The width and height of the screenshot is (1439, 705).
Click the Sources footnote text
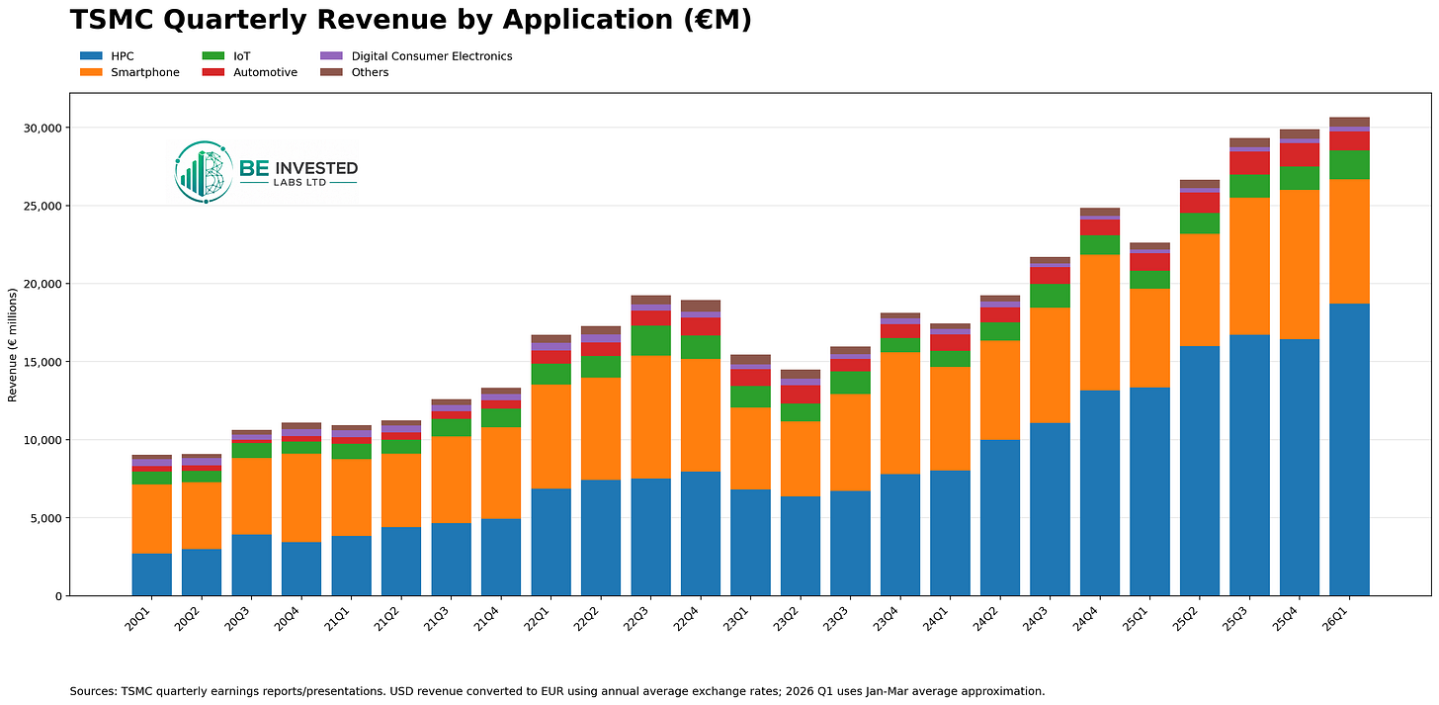coord(557,691)
